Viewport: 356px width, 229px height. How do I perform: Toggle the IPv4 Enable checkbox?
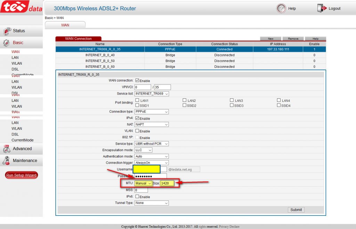(x=137, y=118)
